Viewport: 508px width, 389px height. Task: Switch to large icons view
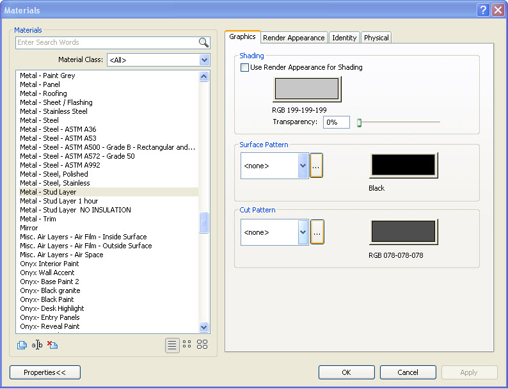202,345
